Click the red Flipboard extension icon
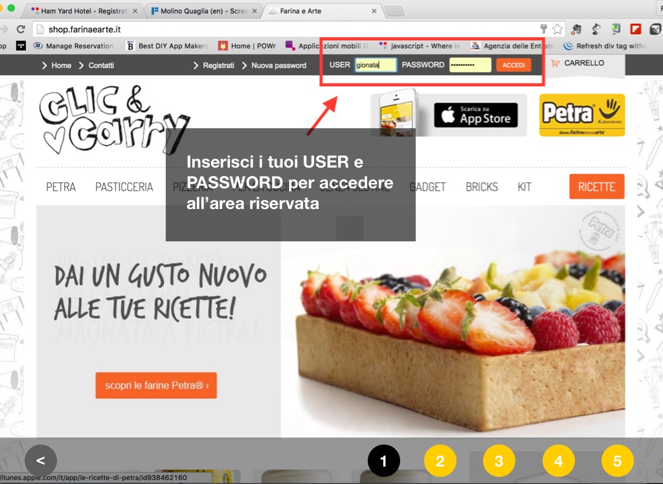This screenshot has width=663, height=484. coord(636,29)
